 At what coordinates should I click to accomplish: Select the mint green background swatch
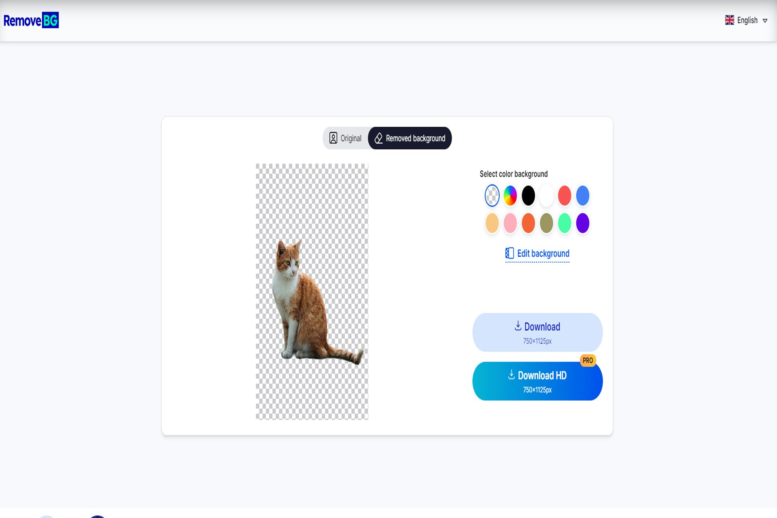click(x=565, y=223)
